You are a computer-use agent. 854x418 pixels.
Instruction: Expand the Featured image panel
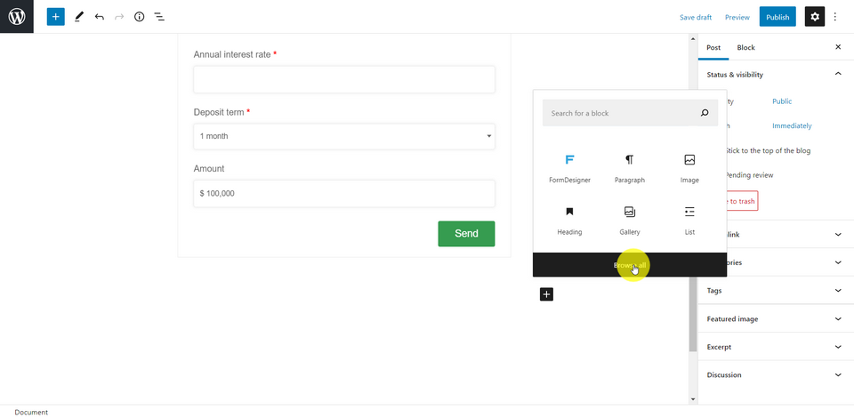[774, 318]
